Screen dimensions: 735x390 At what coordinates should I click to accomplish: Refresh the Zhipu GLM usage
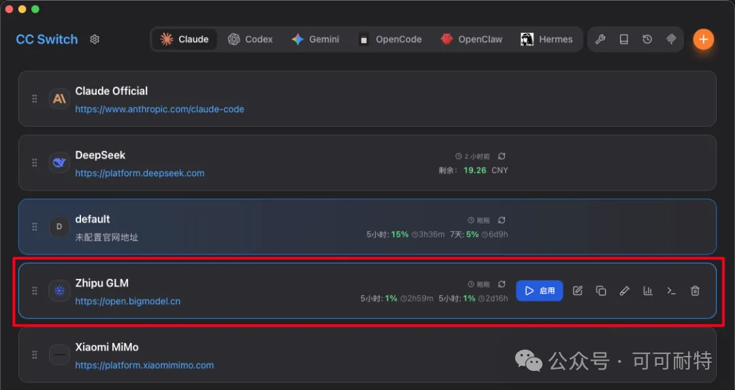click(502, 284)
